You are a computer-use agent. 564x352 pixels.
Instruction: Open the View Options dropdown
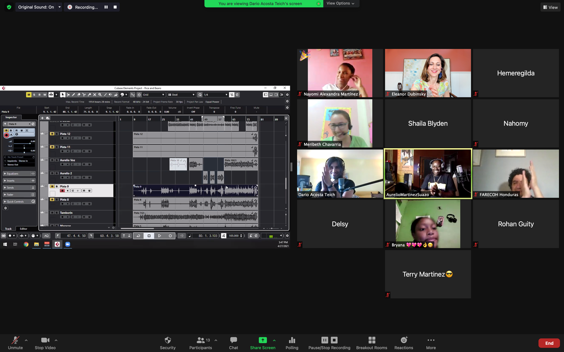(340, 4)
